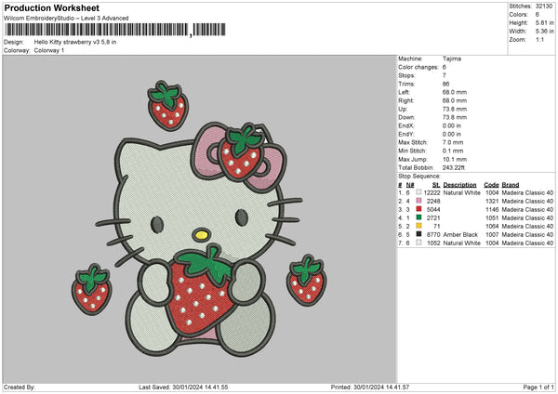Click the red swatch with code 1146
Image resolution: width=558 pixels, height=394 pixels.
pos(418,209)
